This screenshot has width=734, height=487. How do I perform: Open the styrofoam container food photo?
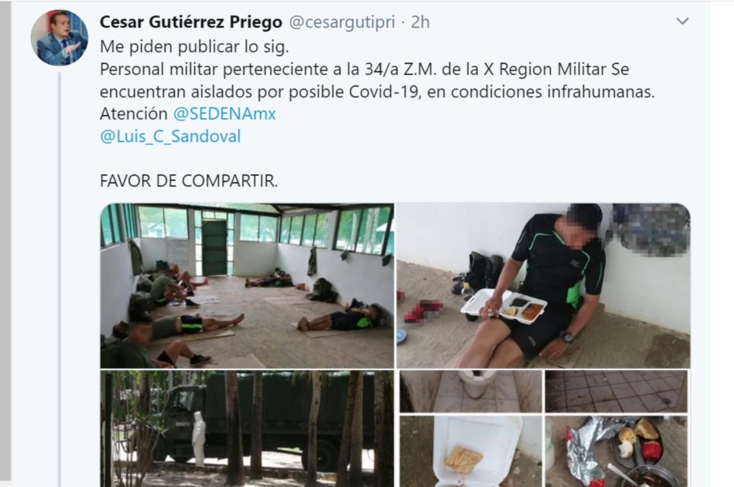pyautogui.click(x=470, y=451)
